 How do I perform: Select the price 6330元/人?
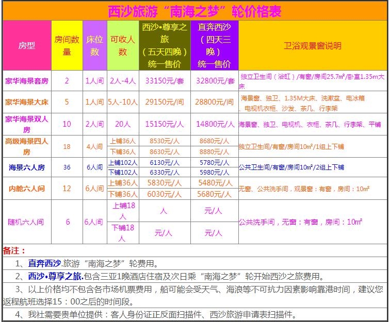[165, 172]
